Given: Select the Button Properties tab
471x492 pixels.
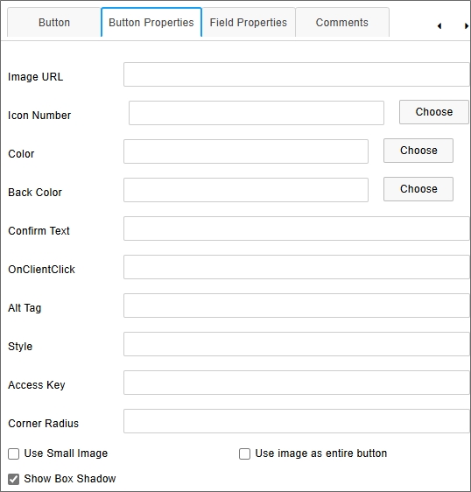Looking at the screenshot, I should point(151,23).
